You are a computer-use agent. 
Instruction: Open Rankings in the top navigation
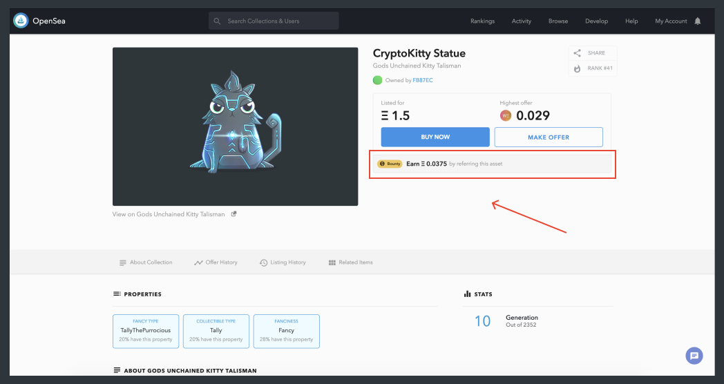tap(482, 21)
